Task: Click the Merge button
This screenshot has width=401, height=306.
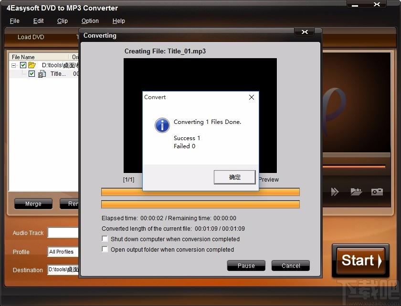Action: pos(33,204)
